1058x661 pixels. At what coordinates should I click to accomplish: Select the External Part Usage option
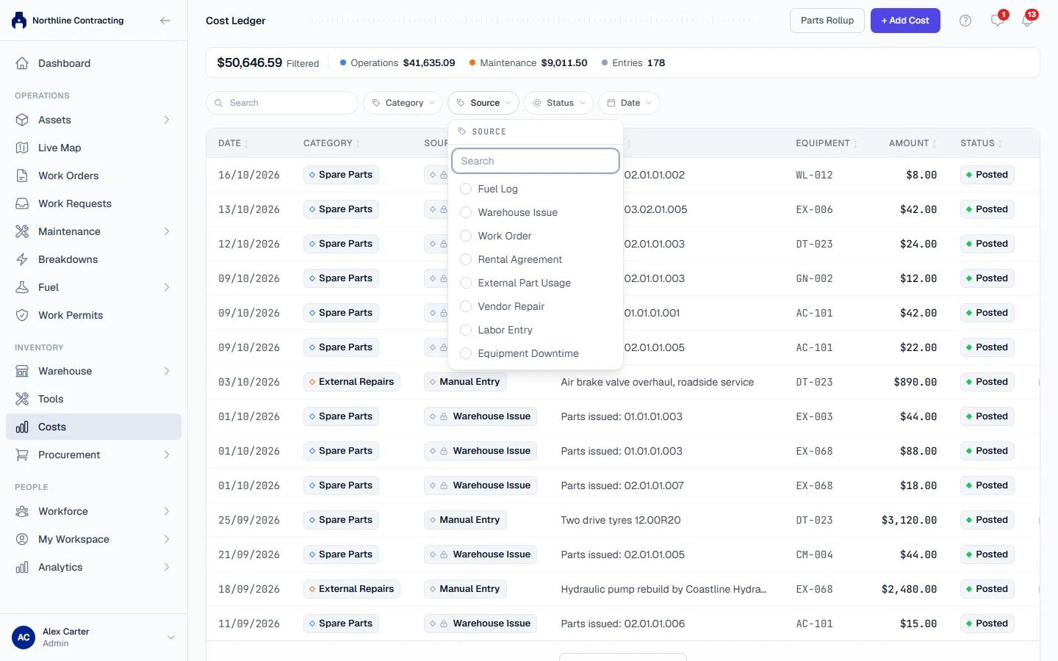point(536,283)
